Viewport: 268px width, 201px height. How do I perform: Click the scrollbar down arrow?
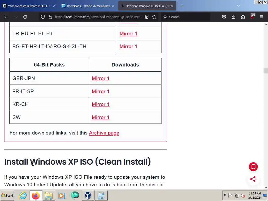(266, 187)
